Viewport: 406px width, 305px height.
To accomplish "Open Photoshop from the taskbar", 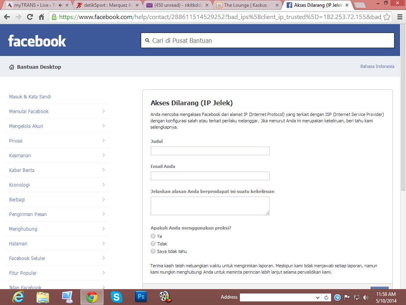I will click(141, 296).
